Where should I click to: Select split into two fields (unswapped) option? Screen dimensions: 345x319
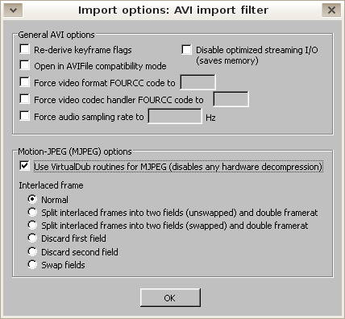pos(32,212)
